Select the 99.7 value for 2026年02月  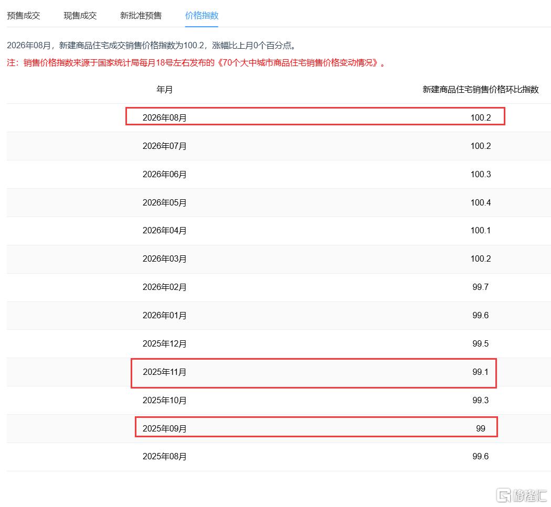pos(480,287)
